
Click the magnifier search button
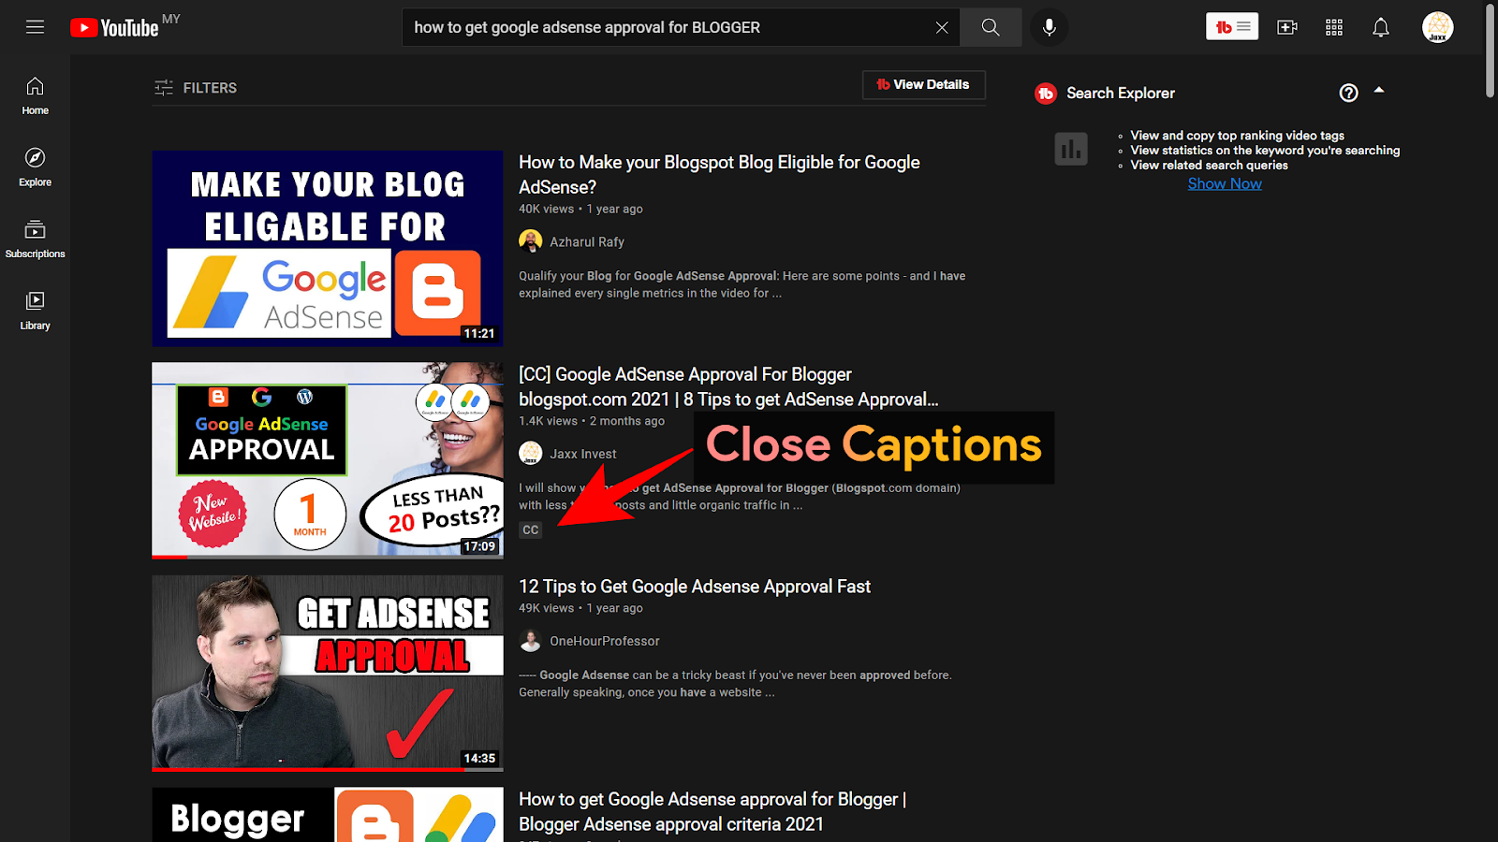point(991,27)
